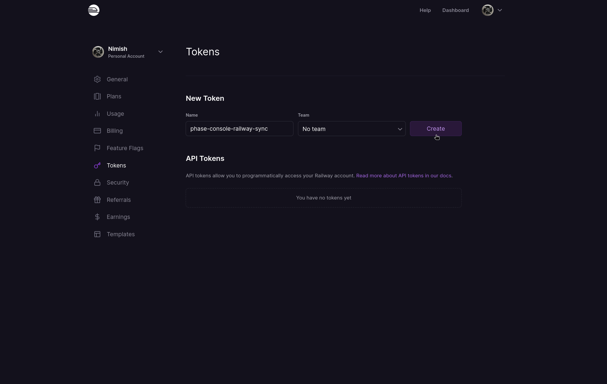Expand the user avatar menu top-right
607x384 pixels.
[499, 10]
